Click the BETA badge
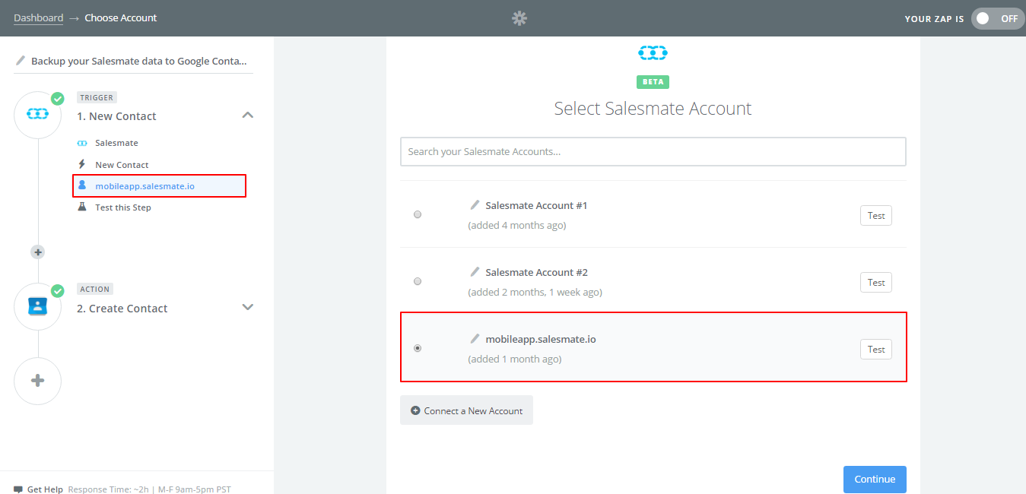Viewport: 1026px width, 494px height. click(x=653, y=82)
